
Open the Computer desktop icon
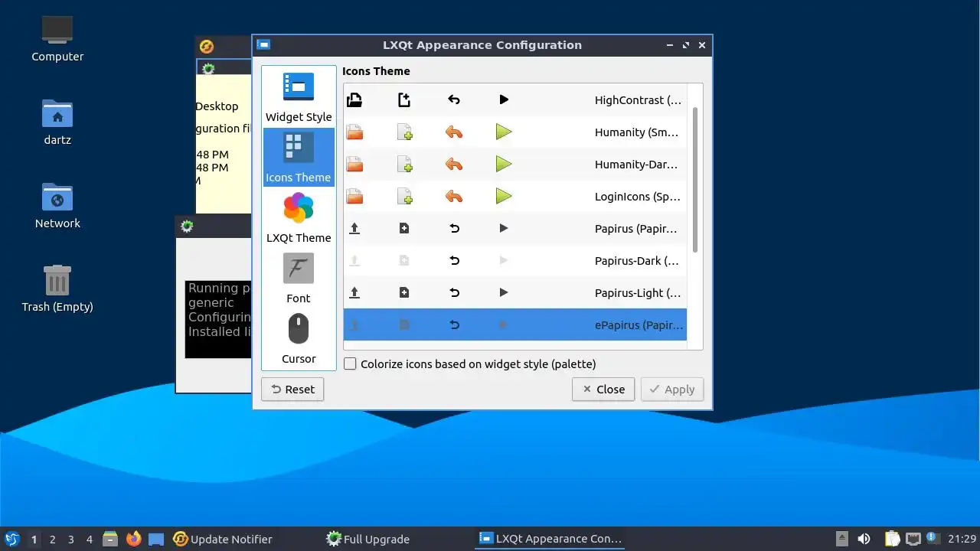click(x=57, y=40)
